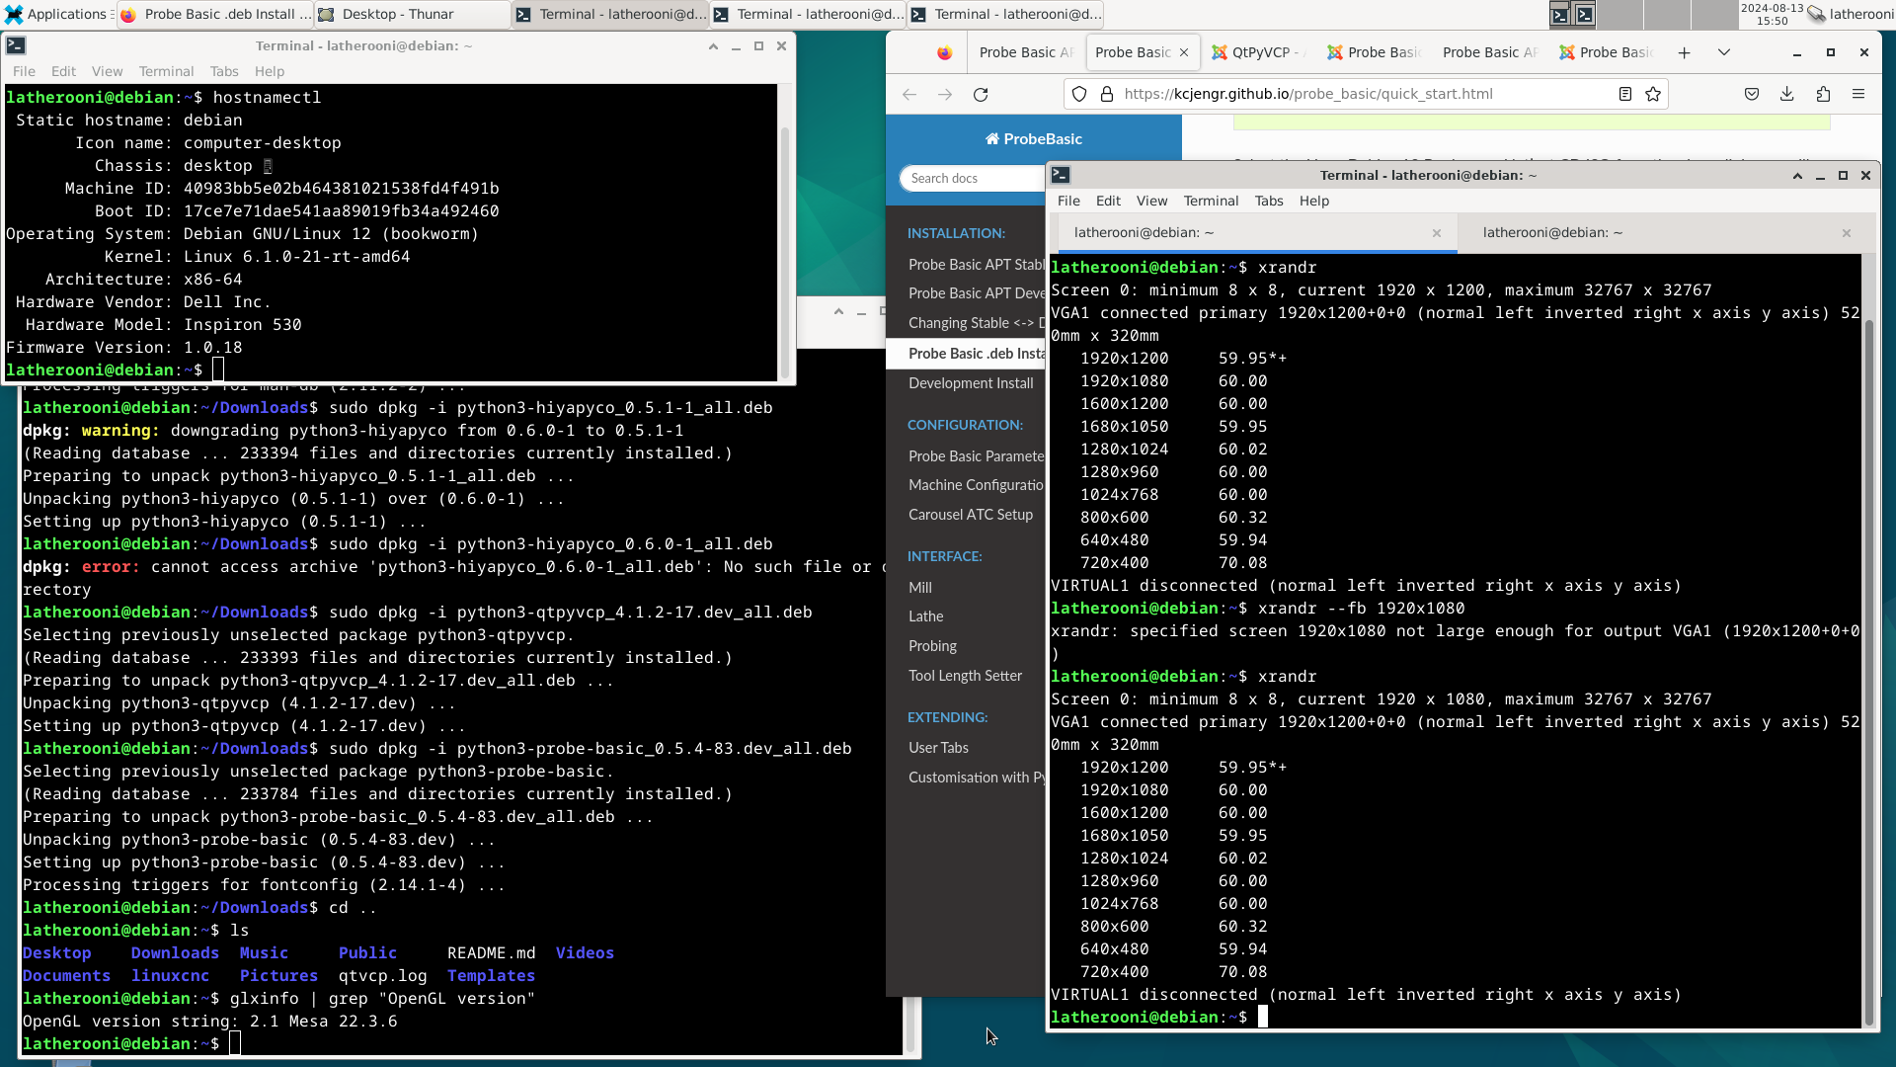Open latherooni user menu in top panel
The width and height of the screenshot is (1896, 1067).
(x=1860, y=14)
